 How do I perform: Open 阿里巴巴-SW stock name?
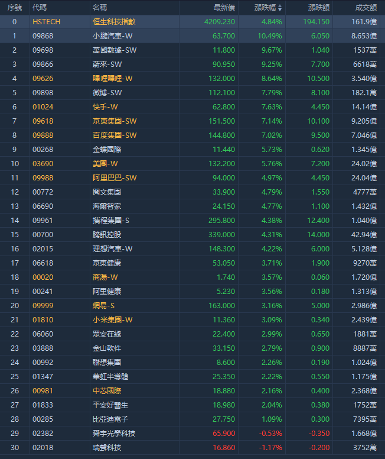(x=115, y=178)
